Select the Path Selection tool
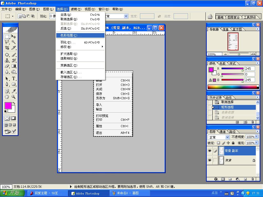Viewport: 263px width, 197px height. coord(7,78)
